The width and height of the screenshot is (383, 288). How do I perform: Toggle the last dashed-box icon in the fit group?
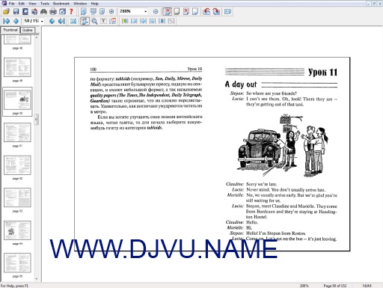pos(171,21)
